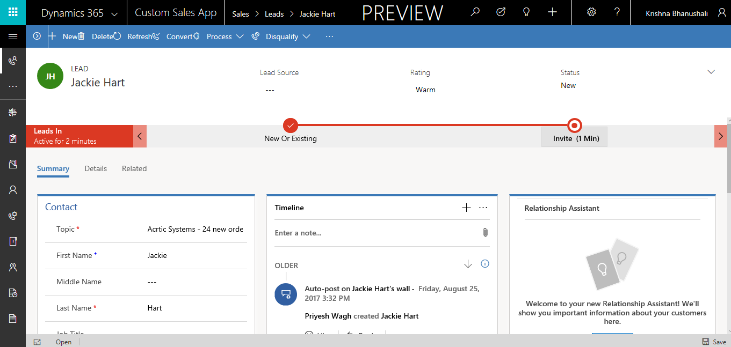Click the timeline info circle icon
Viewport: 731px width, 347px height.
[x=485, y=264]
